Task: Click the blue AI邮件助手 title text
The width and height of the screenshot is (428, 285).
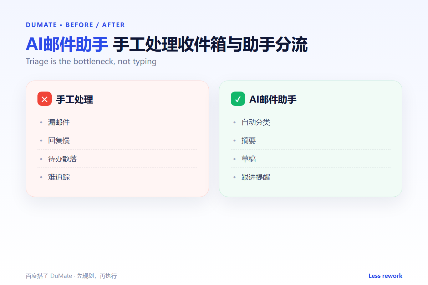Action: [x=67, y=45]
